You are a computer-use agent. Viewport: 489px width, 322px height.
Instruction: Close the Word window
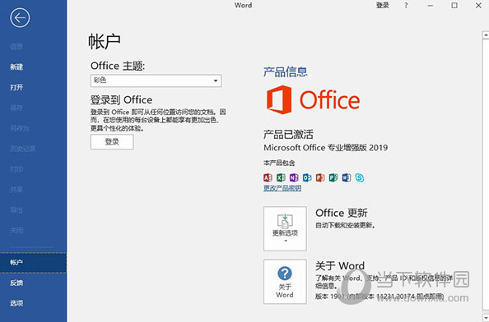478,6
